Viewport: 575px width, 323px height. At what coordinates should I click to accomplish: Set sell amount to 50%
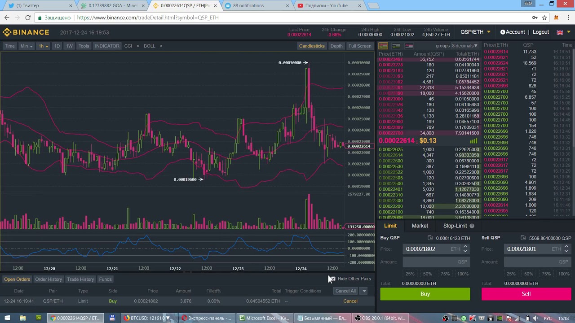(x=528, y=274)
